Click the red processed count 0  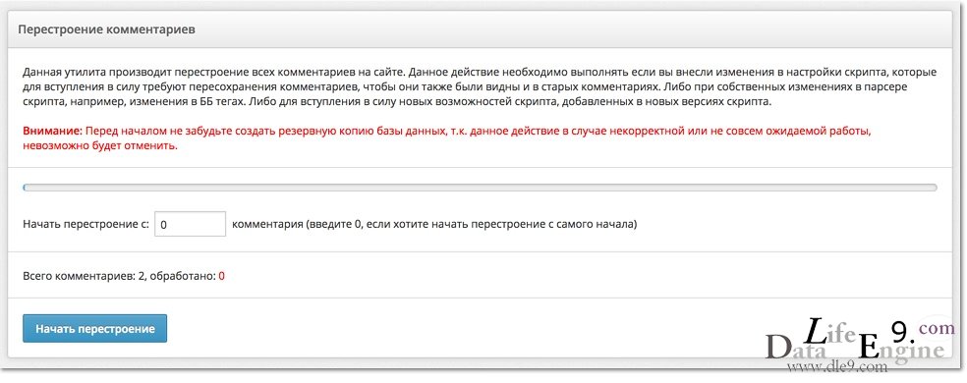221,276
